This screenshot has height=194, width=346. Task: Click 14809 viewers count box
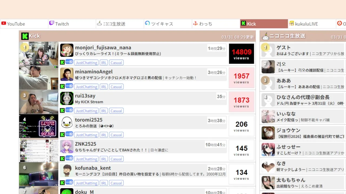click(241, 54)
